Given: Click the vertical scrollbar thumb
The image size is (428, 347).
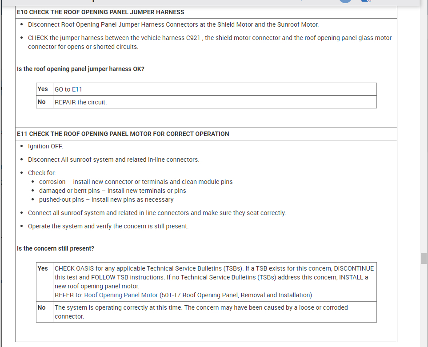Looking at the screenshot, I should tap(424, 259).
